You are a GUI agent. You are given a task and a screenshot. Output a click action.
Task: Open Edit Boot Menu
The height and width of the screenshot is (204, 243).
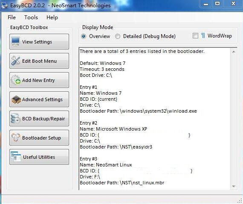coord(39,61)
